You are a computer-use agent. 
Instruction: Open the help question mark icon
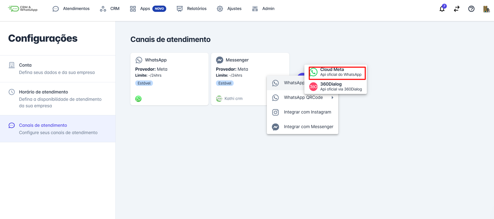471,8
